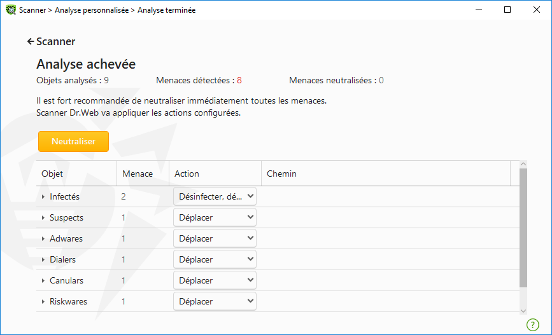Expand the Infectés threat group
The width and height of the screenshot is (552, 335).
43,196
